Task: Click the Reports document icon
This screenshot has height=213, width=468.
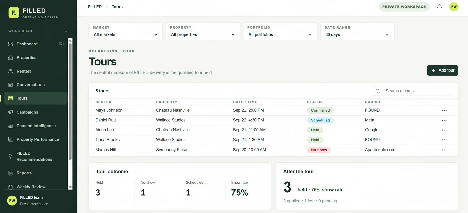Action: [x=10, y=173]
